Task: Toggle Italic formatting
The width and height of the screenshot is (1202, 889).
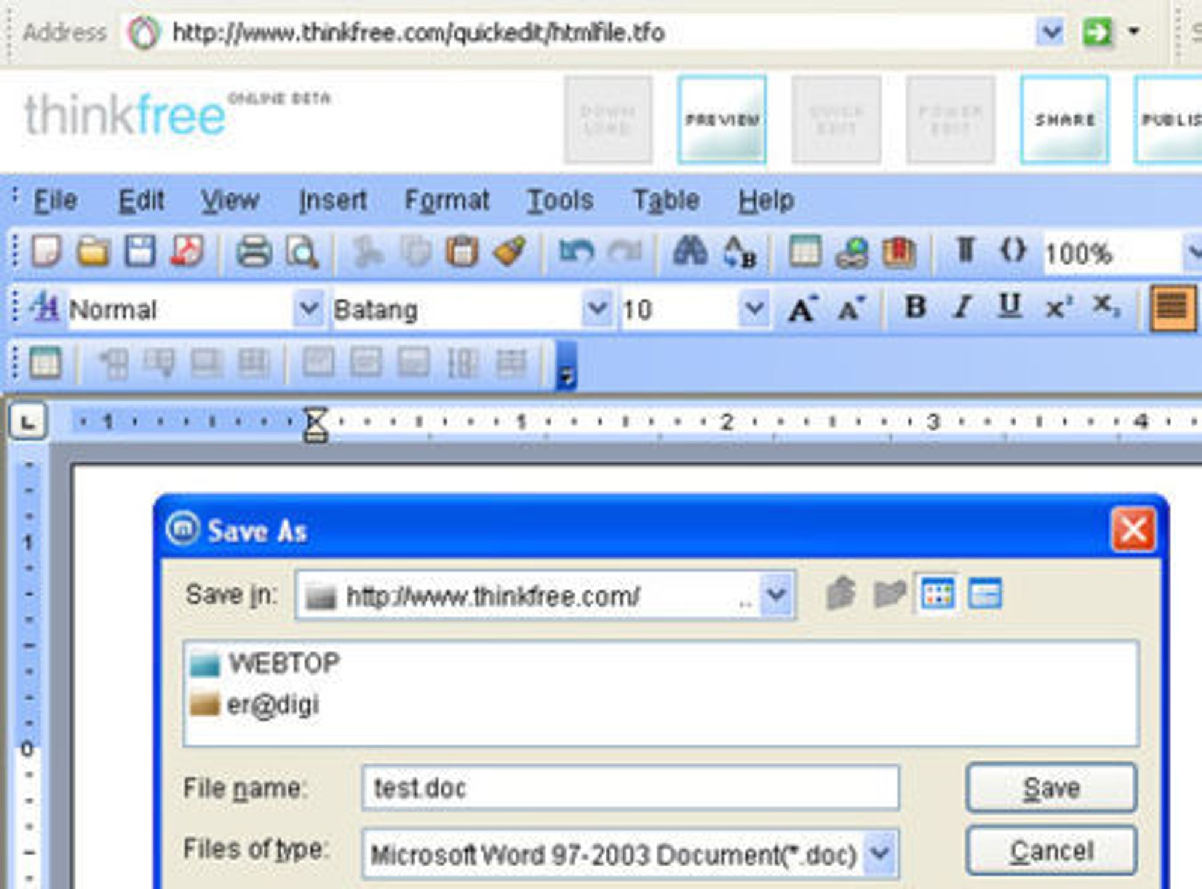Action: (963, 308)
